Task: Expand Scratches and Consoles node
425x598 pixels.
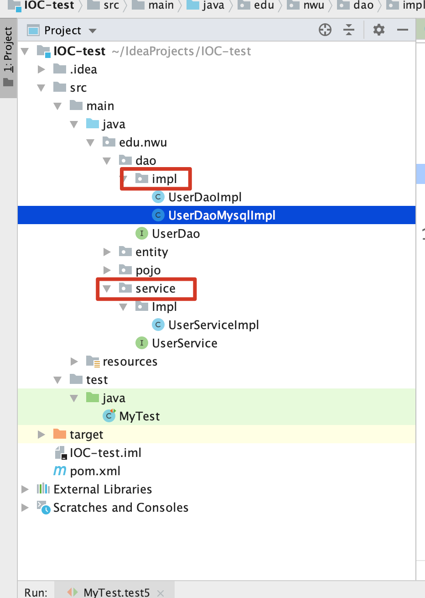Action: coord(25,508)
